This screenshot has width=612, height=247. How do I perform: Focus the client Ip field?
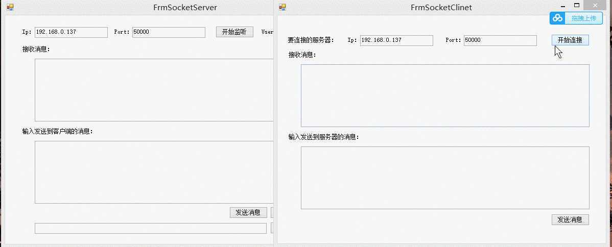396,40
